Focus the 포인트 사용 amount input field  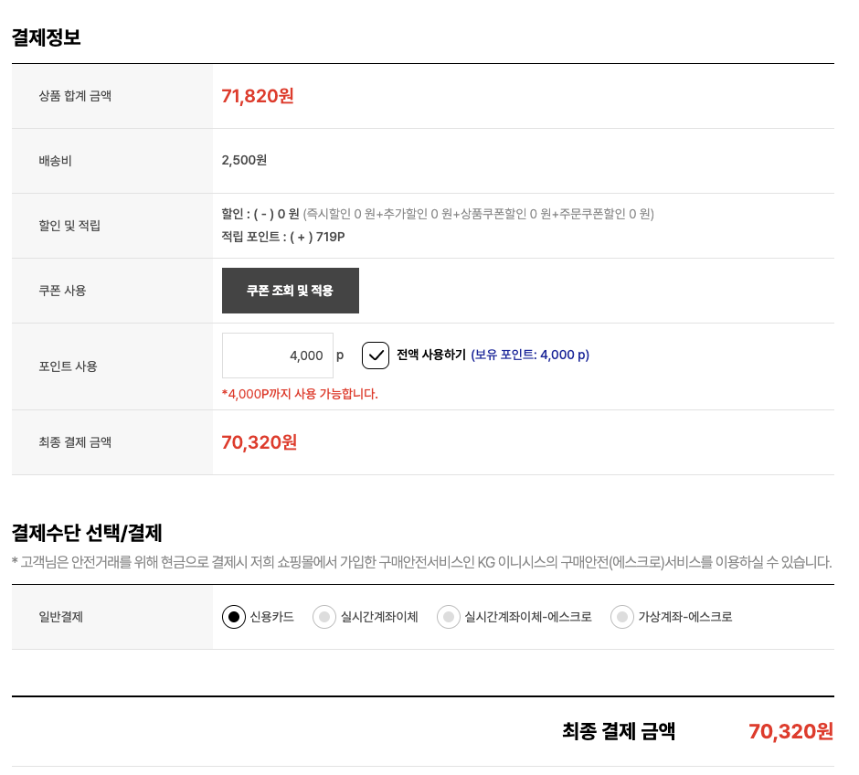[277, 356]
